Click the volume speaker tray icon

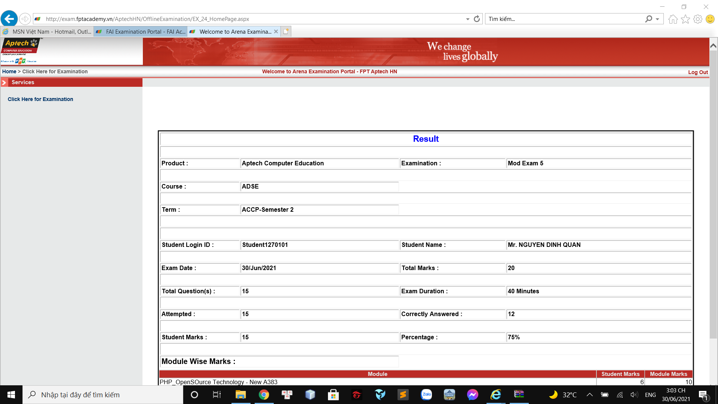(x=634, y=395)
